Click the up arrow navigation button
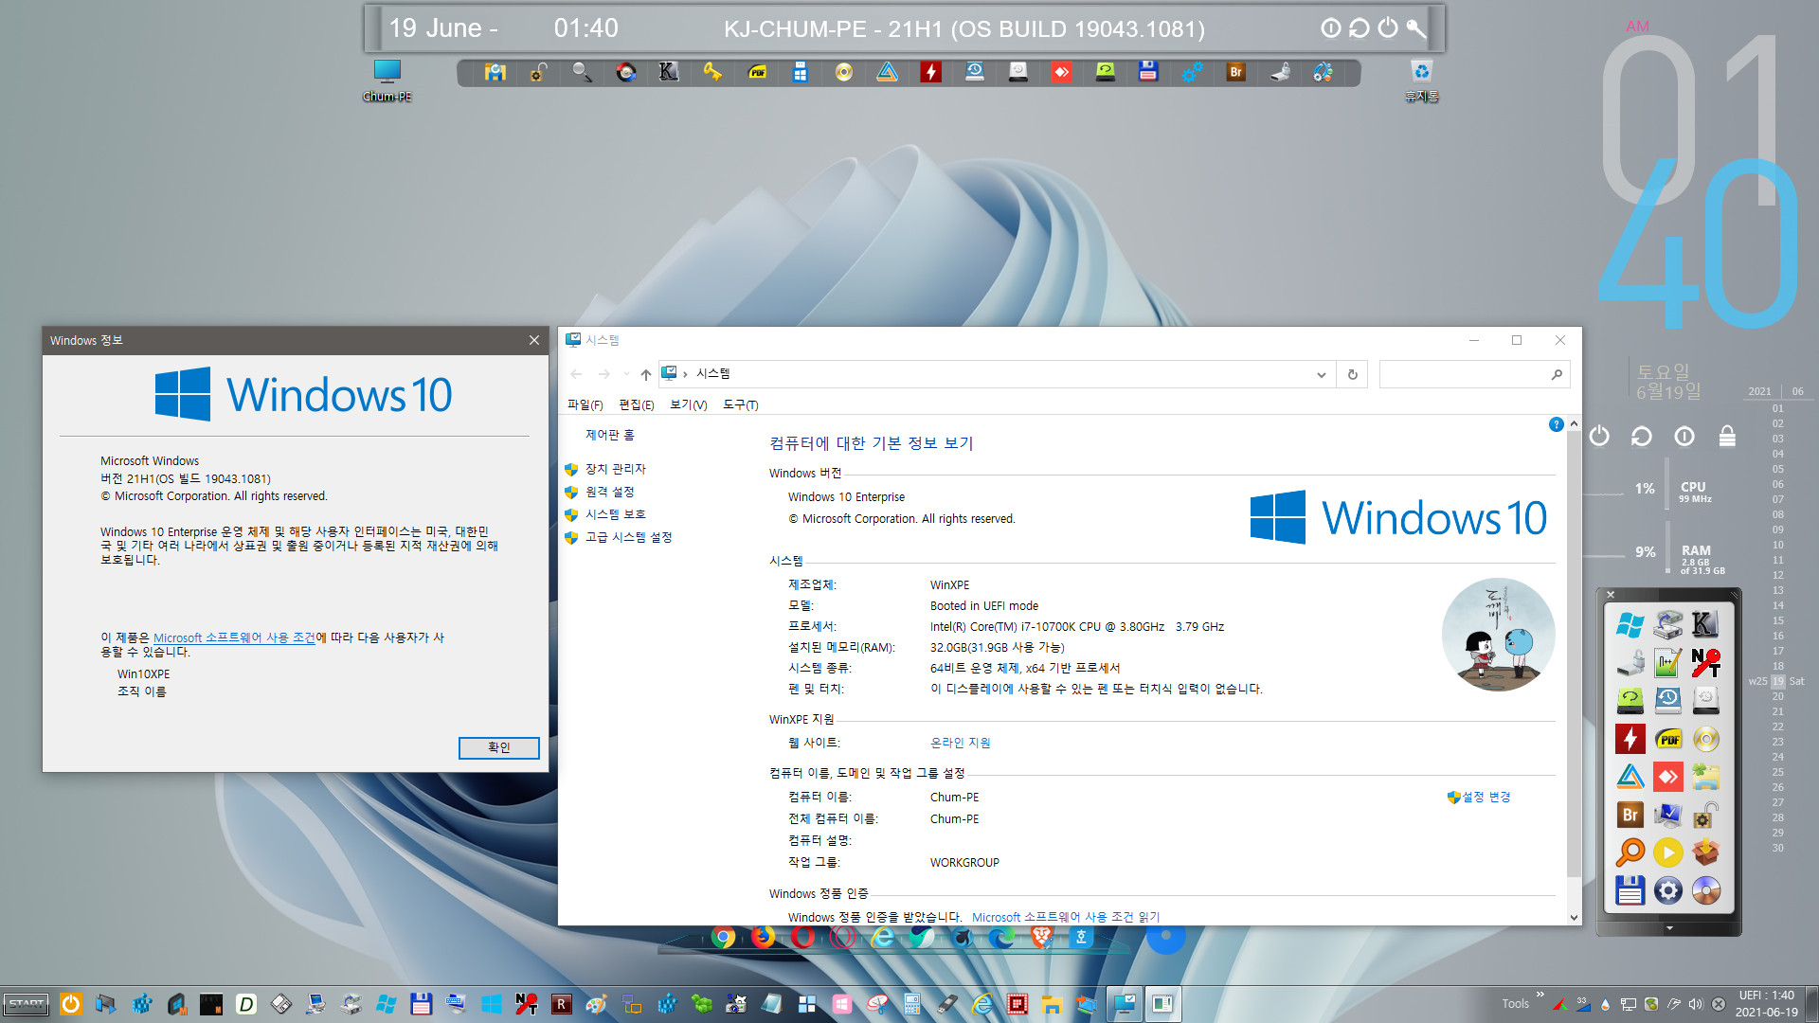Image resolution: width=1819 pixels, height=1023 pixels. [645, 374]
